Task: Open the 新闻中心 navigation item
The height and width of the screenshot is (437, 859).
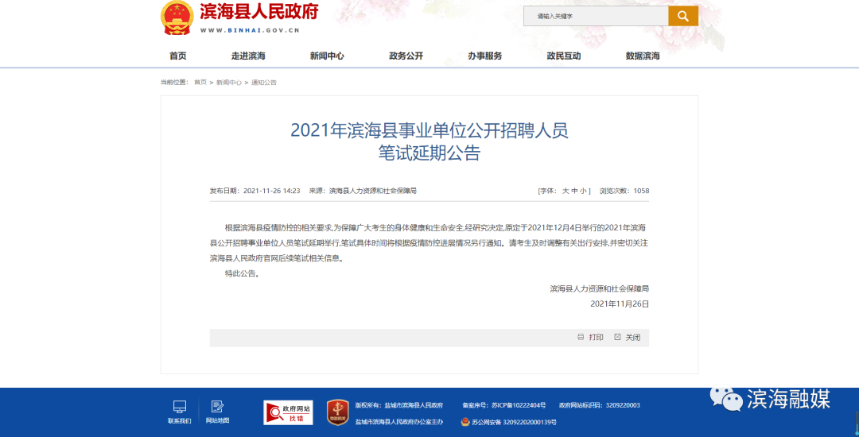Action: (327, 56)
